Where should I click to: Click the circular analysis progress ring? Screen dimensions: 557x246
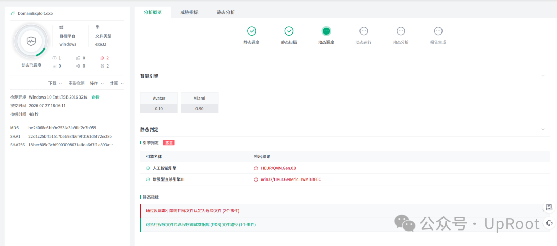click(x=31, y=41)
